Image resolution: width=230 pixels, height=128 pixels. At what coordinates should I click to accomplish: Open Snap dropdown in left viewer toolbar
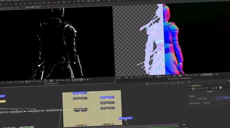pyautogui.click(x=40, y=81)
